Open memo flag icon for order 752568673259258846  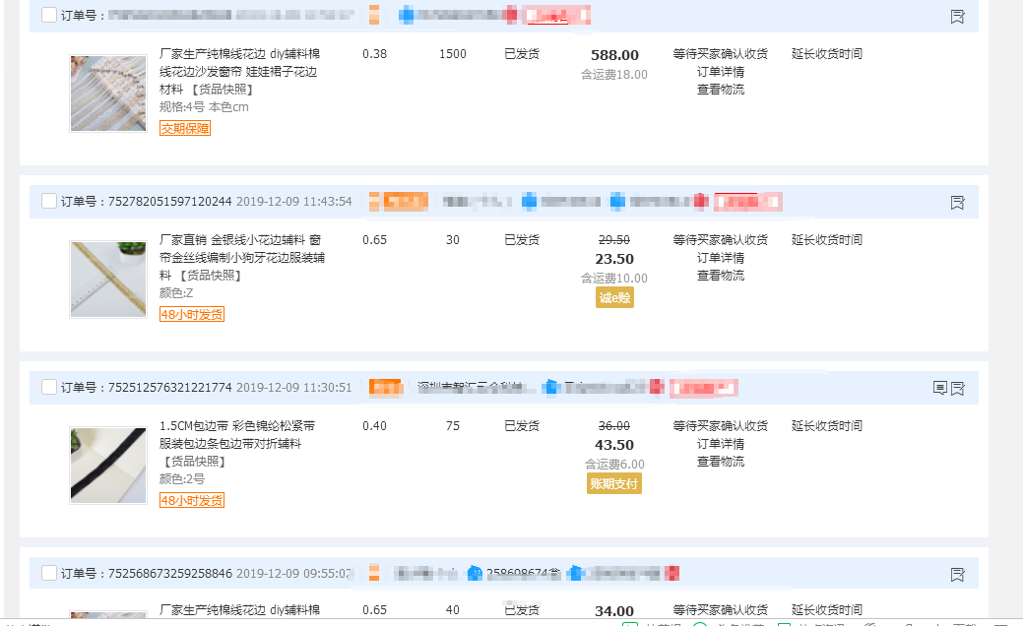click(x=957, y=575)
